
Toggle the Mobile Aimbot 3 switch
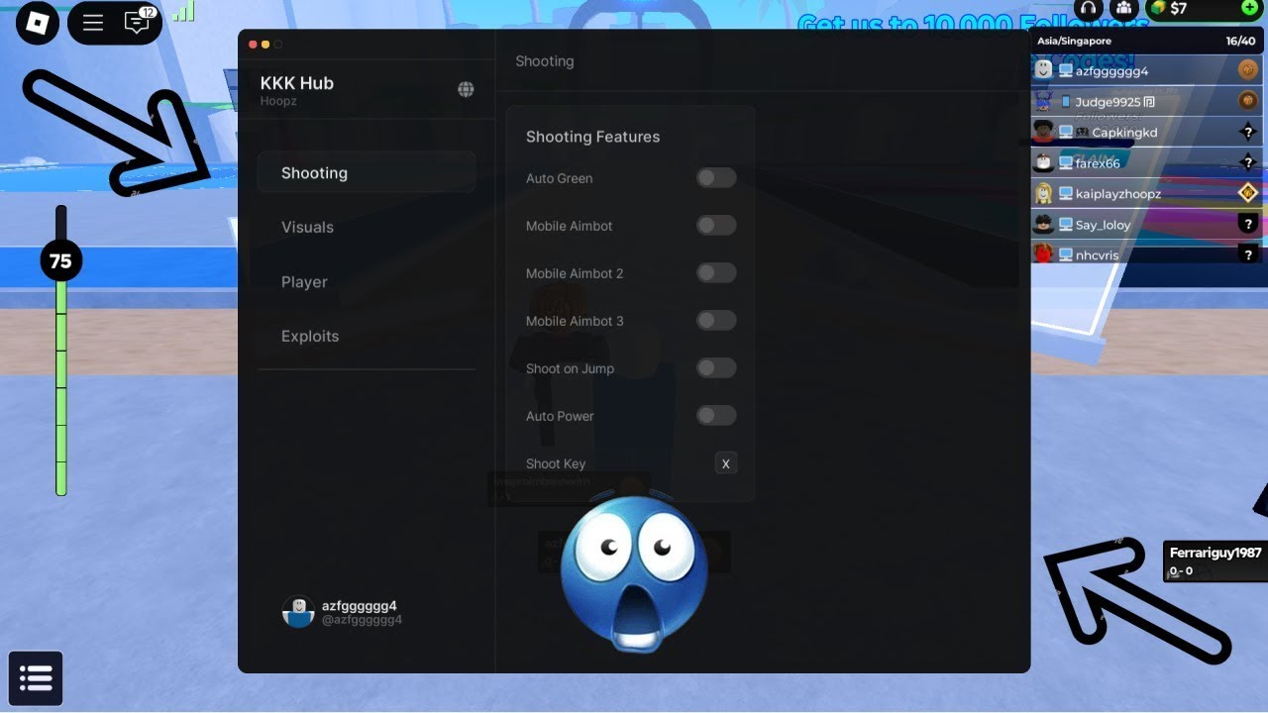point(716,321)
